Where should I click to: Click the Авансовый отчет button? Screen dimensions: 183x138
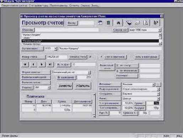tap(107, 67)
